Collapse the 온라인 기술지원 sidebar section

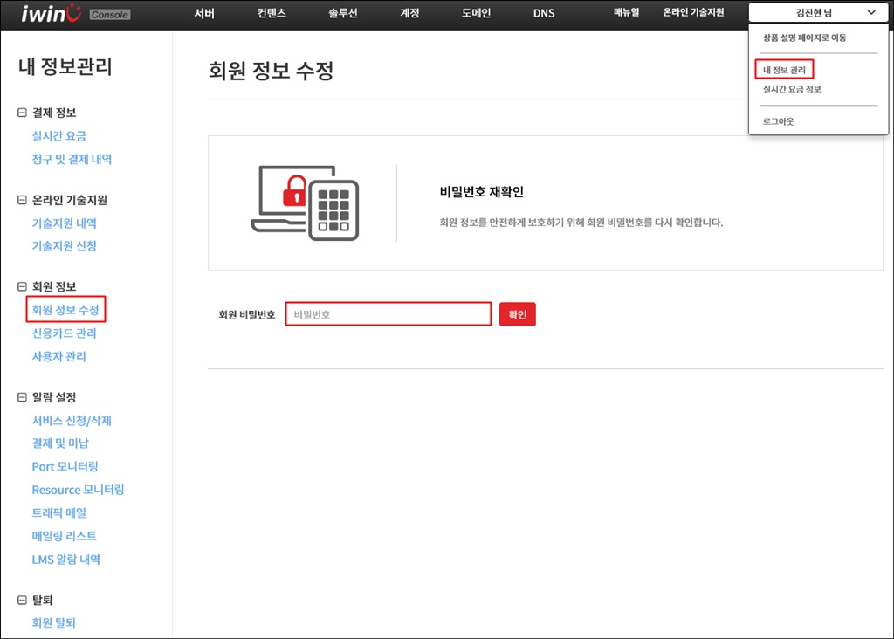[x=22, y=200]
